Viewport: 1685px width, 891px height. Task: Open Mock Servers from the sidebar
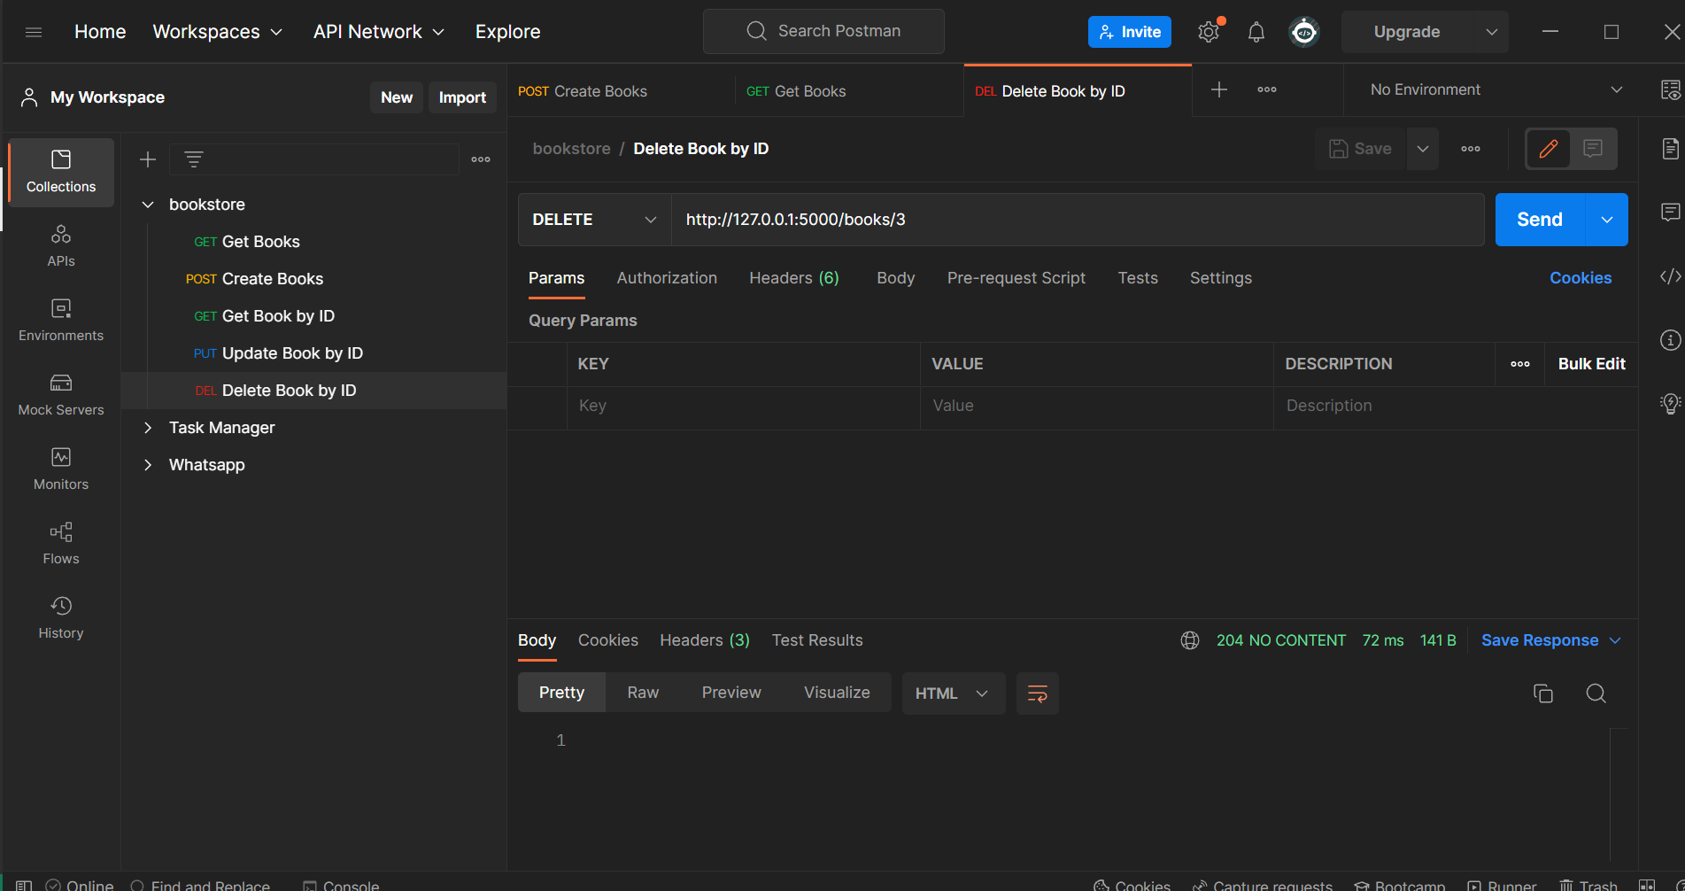tap(60, 395)
